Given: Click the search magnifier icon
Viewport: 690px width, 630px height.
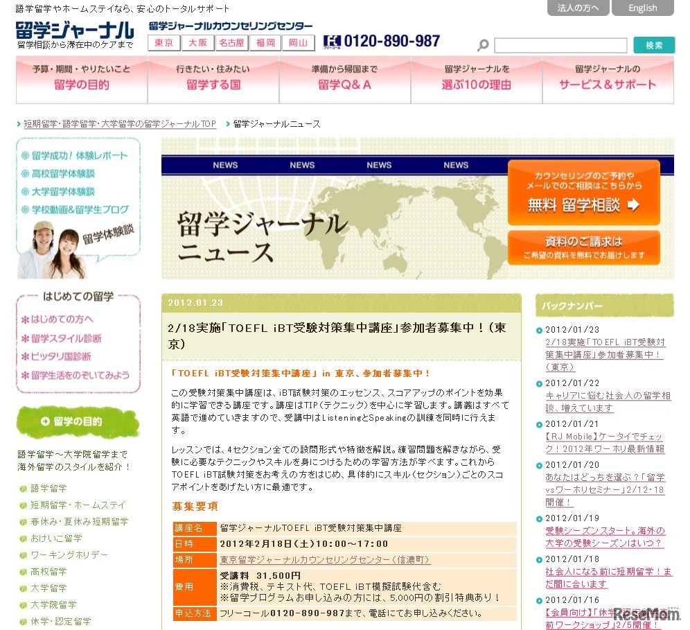Looking at the screenshot, I should [481, 43].
